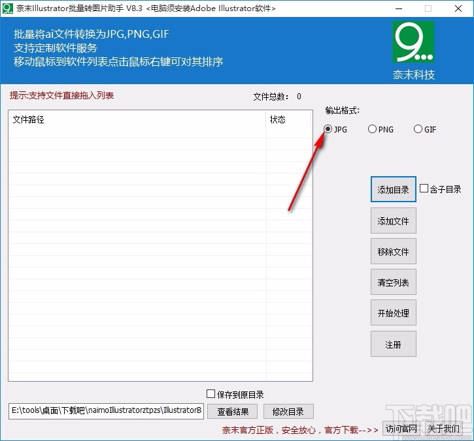View results with 查看结果 button
474x441 pixels.
point(233,412)
